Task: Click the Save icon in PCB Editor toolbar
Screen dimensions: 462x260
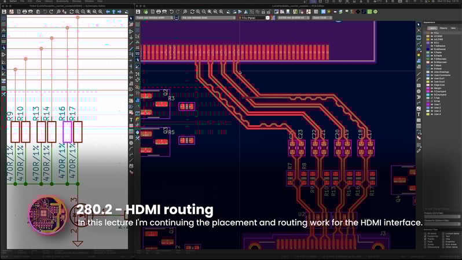Action: click(139, 12)
